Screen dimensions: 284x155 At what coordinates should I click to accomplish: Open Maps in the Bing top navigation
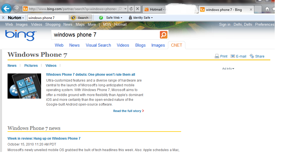(80, 24)
